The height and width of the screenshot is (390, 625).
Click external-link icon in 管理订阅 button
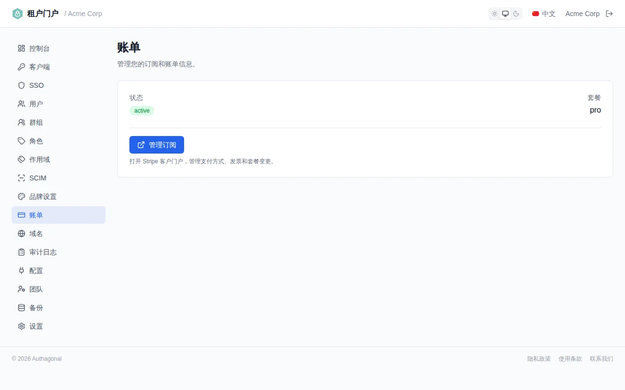pos(141,145)
